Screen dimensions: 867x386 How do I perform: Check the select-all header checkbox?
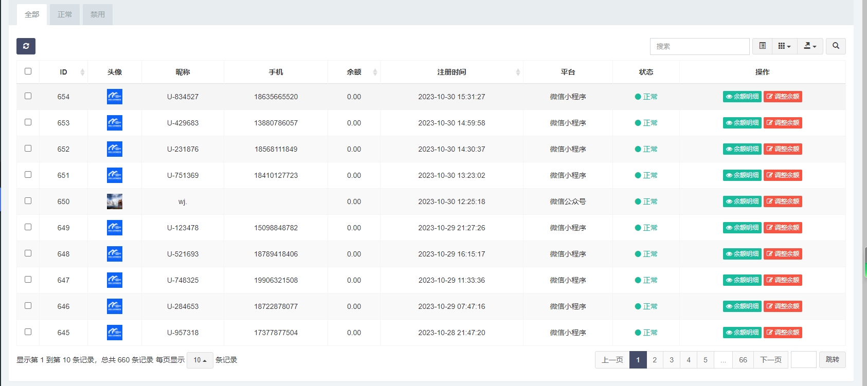[x=28, y=71]
